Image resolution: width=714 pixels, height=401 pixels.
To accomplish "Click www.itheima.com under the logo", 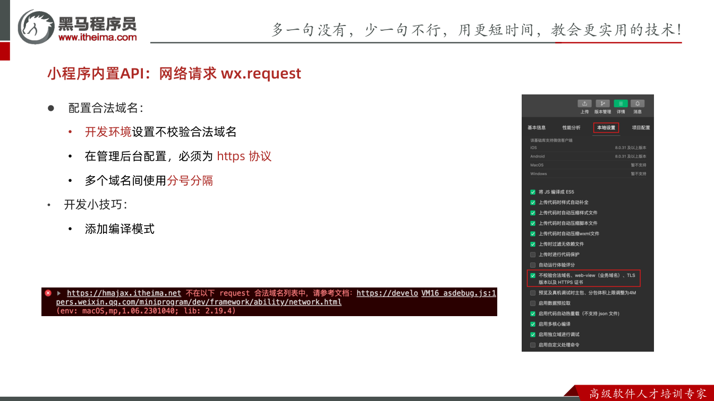I will click(97, 37).
